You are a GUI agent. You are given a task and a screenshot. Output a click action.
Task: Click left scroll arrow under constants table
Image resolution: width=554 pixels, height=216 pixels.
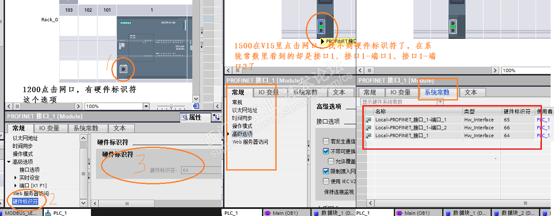click(x=370, y=203)
